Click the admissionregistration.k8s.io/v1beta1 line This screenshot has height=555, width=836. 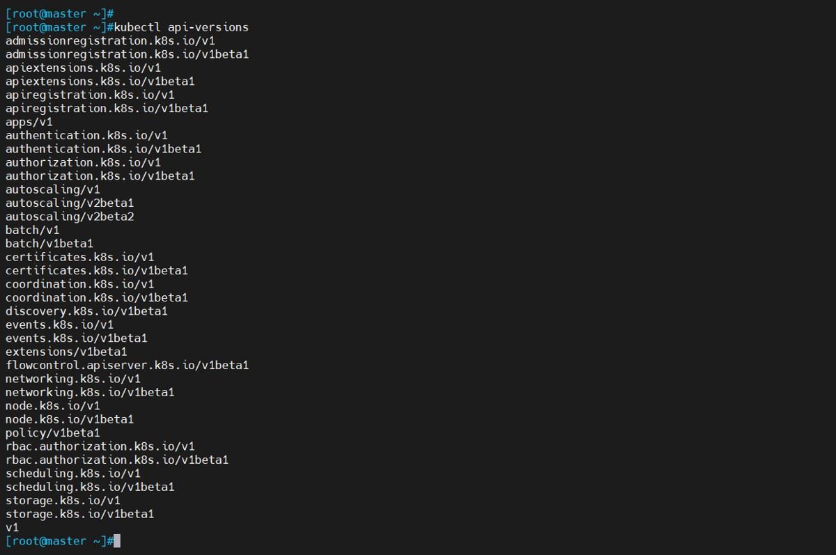127,54
